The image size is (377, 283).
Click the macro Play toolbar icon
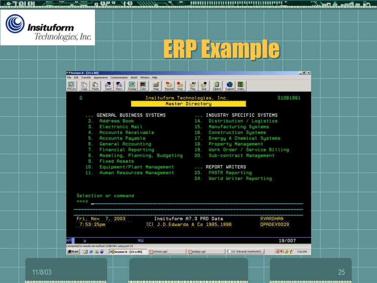pos(193,85)
